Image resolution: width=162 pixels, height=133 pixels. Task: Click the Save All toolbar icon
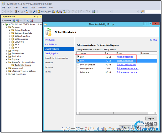(34, 12)
